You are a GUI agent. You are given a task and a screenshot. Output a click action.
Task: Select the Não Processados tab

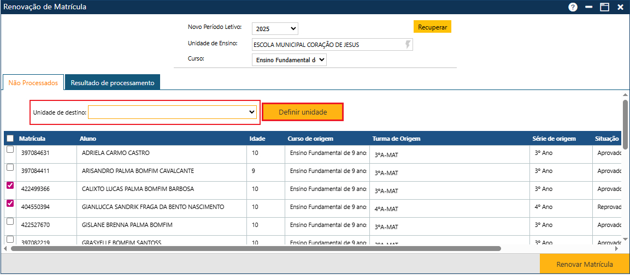33,83
